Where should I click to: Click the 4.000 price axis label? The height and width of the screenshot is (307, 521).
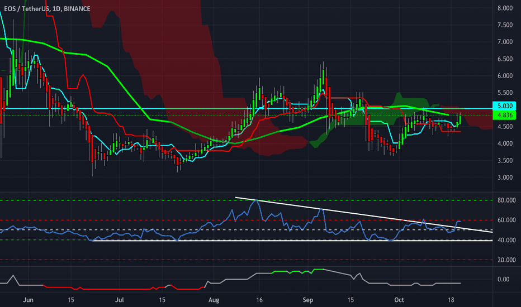(505, 143)
